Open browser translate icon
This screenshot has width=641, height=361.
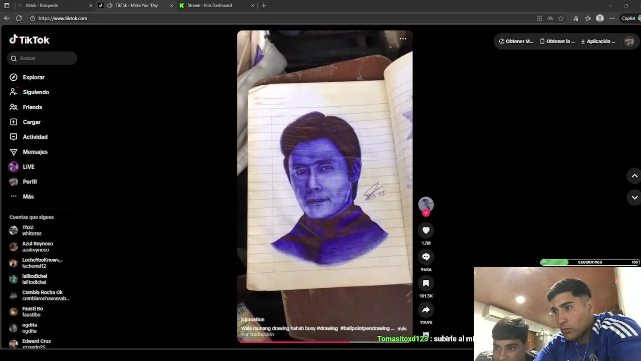coord(550,19)
